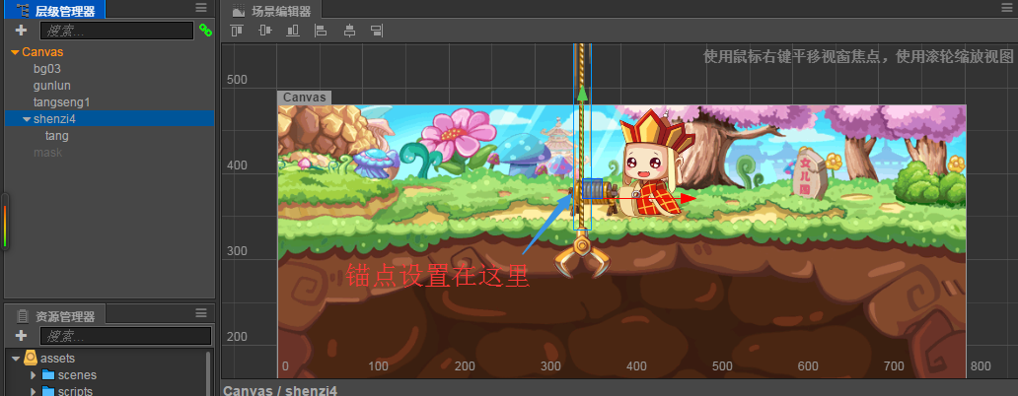
Task: Click the align horizontal centers icon
Action: tap(349, 31)
